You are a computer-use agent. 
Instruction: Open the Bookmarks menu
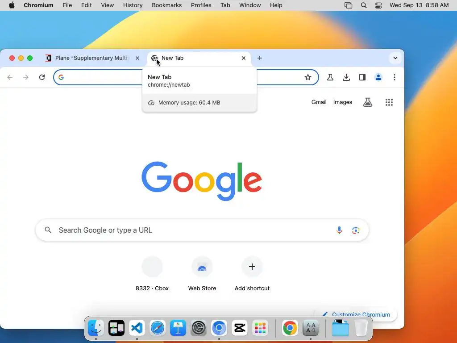(167, 5)
